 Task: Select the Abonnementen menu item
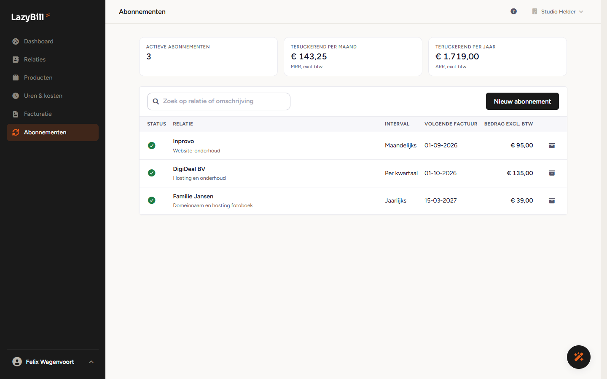pos(53,132)
